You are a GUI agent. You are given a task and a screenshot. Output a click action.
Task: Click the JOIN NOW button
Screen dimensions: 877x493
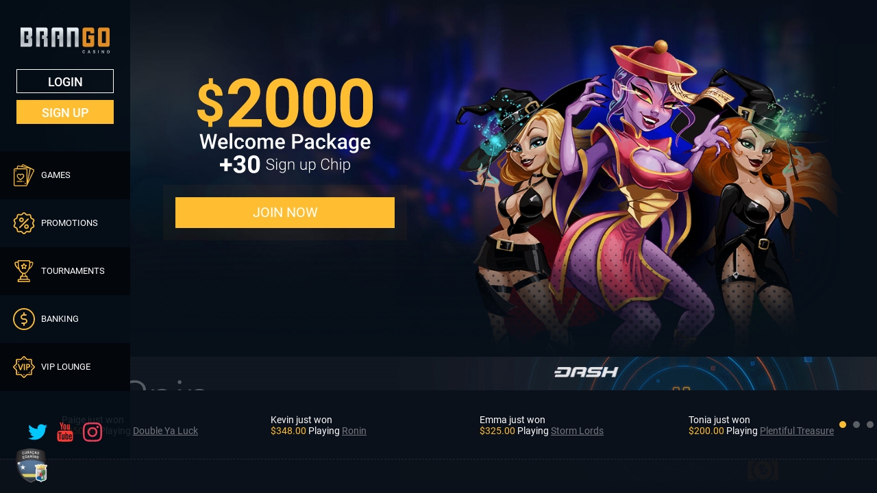[285, 212]
